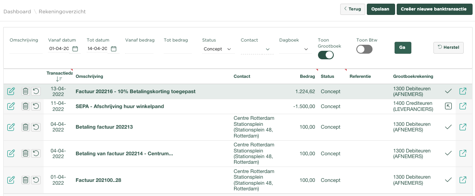Viewport: 475px width, 196px height.
Task: Delete the SEPA Afschrijving huur winkelpand transaction
Action: pyautogui.click(x=25, y=106)
